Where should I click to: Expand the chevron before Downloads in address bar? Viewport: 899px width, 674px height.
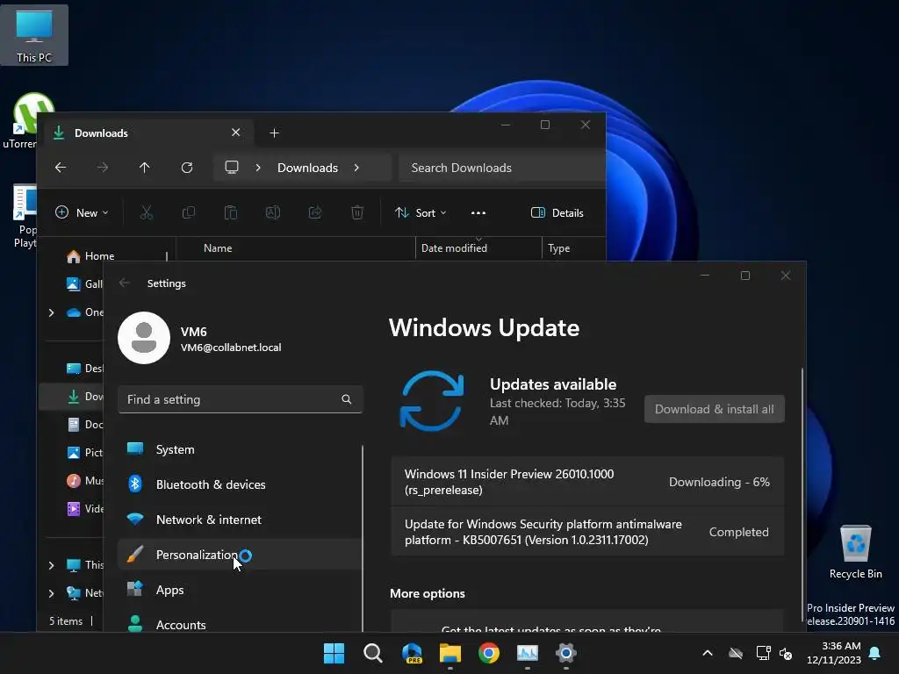[258, 168]
